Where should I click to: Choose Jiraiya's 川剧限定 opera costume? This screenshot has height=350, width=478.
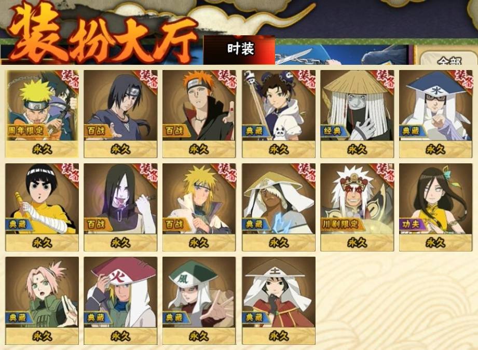357,207
